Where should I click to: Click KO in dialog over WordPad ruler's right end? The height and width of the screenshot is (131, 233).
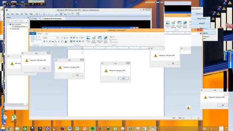tap(173, 63)
